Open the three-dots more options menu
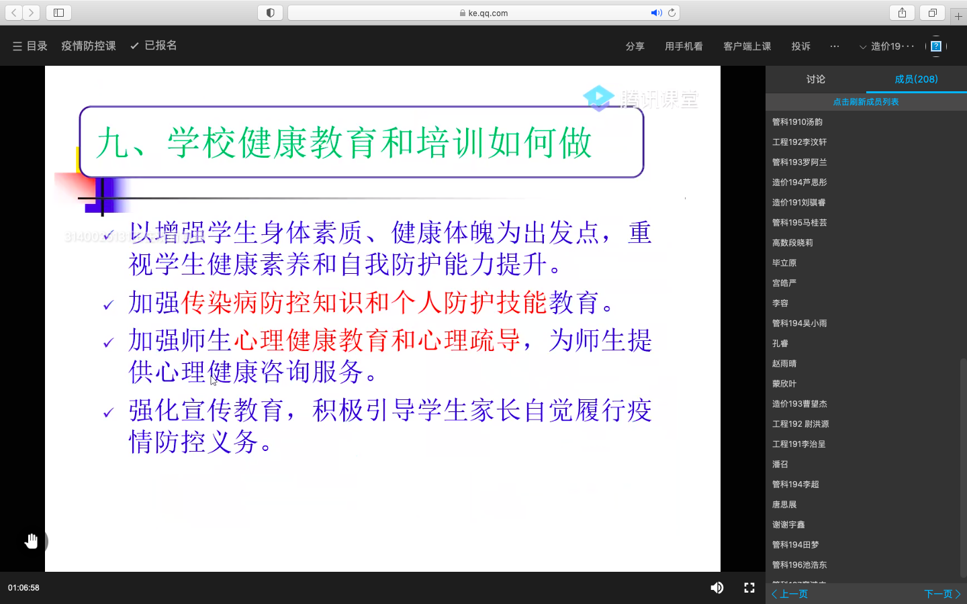967x604 pixels. click(x=835, y=46)
